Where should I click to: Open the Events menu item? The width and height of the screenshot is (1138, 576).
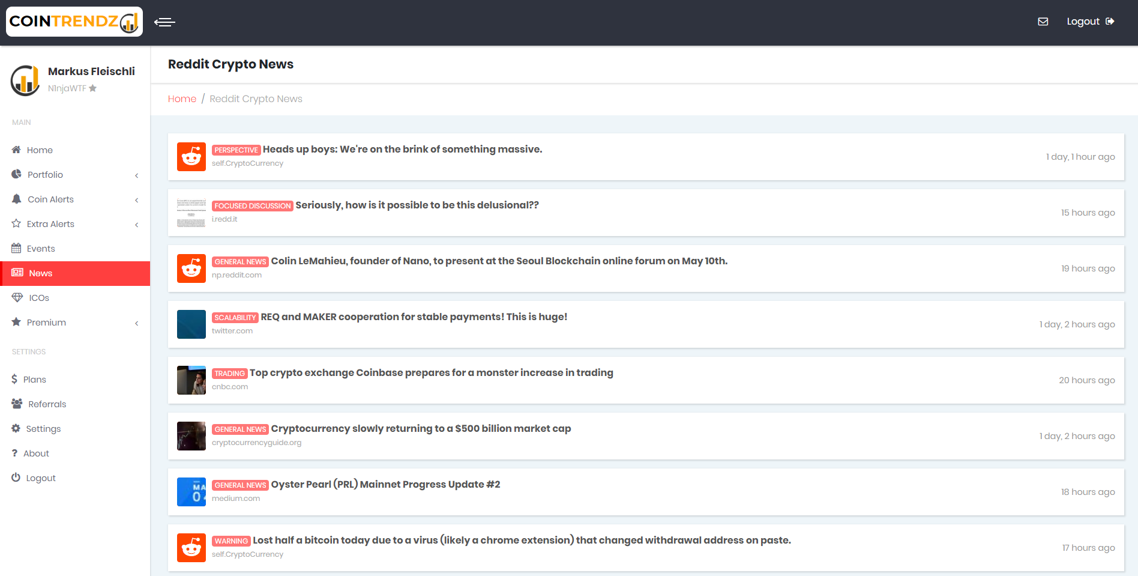click(x=75, y=248)
